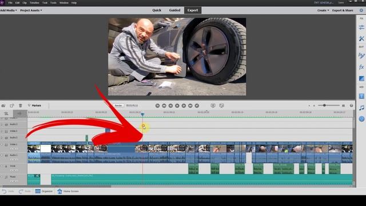
Task: Open the Edit menu
Action: (17, 3)
